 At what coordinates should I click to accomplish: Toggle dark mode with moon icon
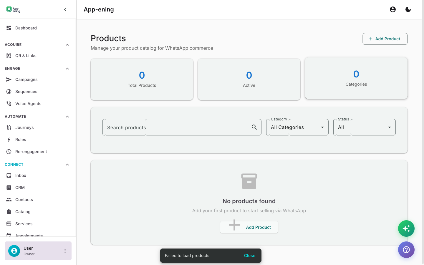pos(408,9)
